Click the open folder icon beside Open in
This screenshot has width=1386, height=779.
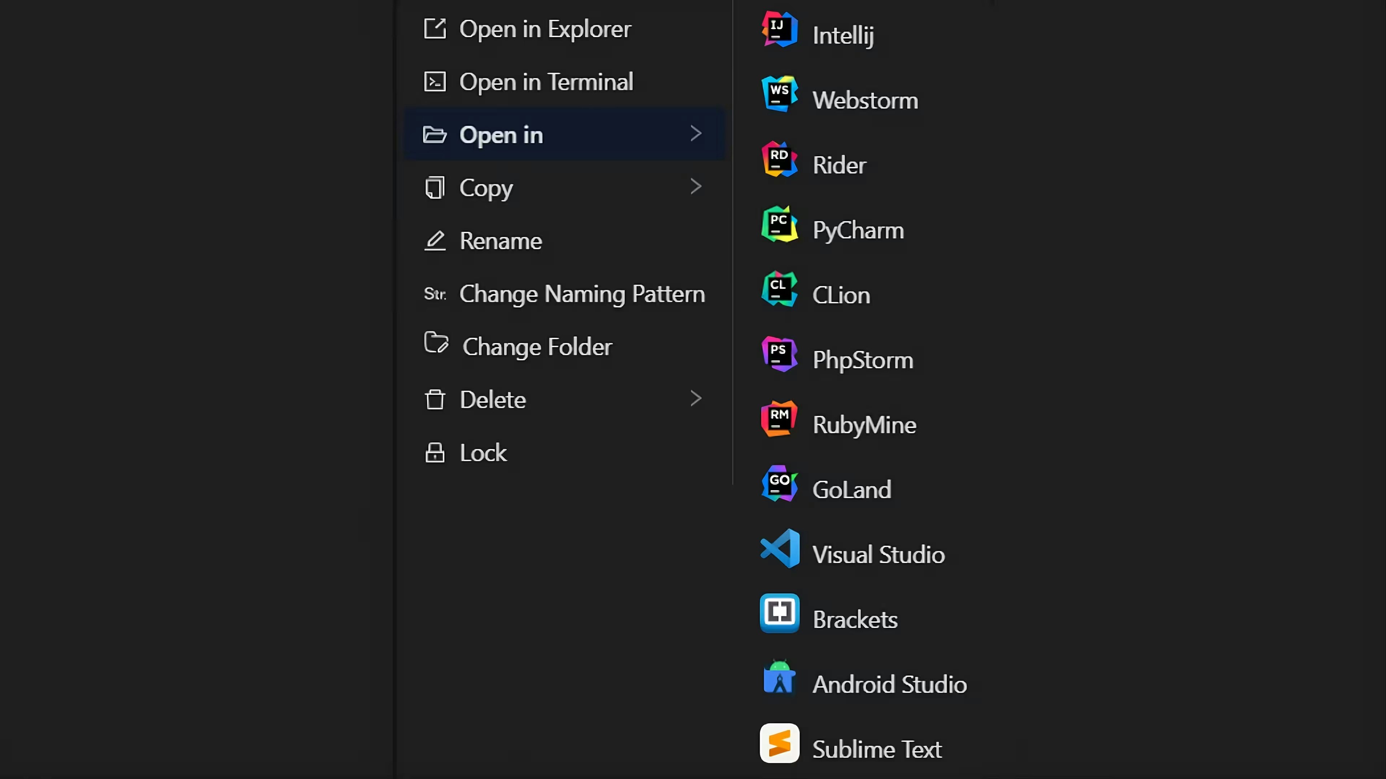coord(435,135)
